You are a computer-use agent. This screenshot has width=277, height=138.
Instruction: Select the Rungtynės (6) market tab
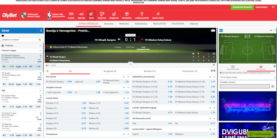coord(110,71)
